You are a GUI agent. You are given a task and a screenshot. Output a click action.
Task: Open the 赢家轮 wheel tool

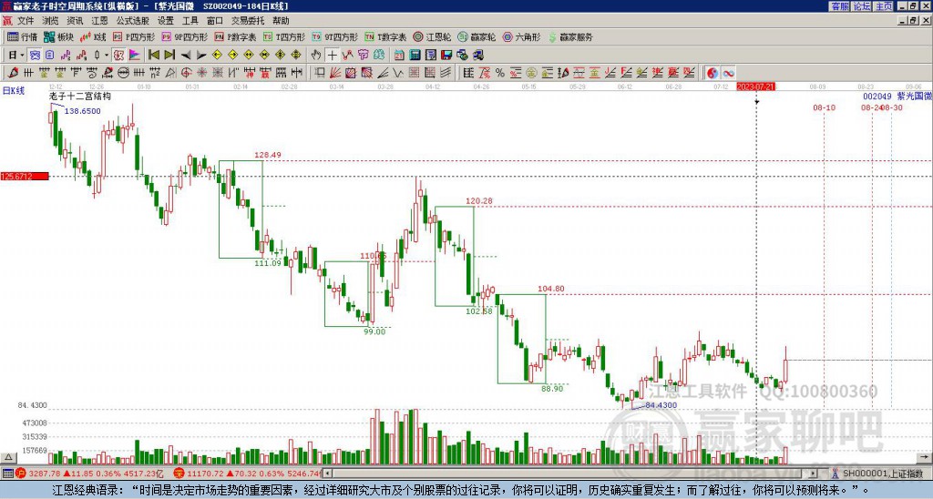coord(477,36)
